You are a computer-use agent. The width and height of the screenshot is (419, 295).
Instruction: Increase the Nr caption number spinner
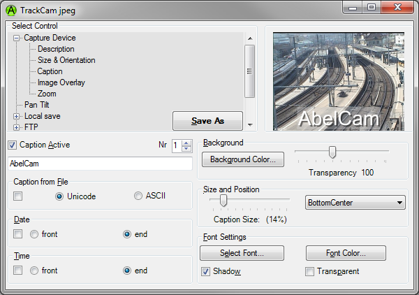[x=186, y=143]
